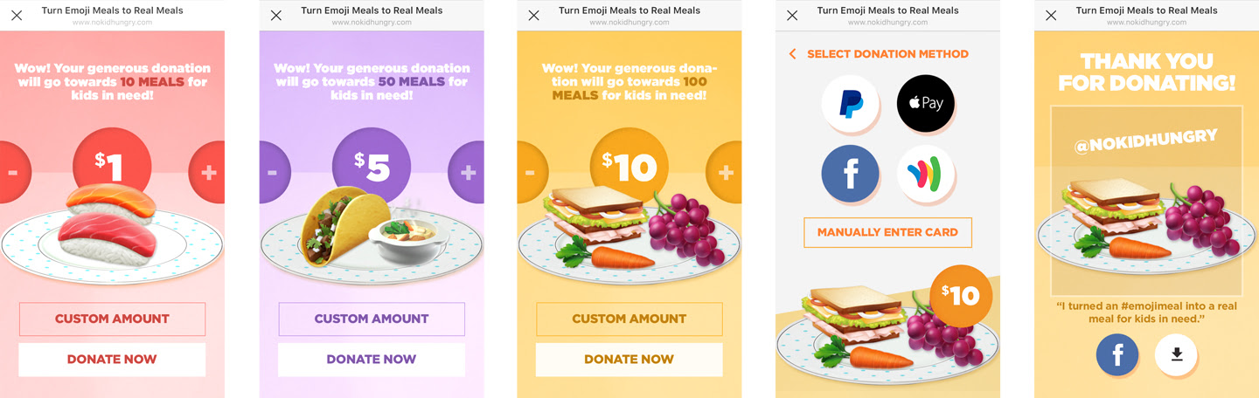Increase the donation with the red plus
The image size is (1259, 398).
point(208,173)
